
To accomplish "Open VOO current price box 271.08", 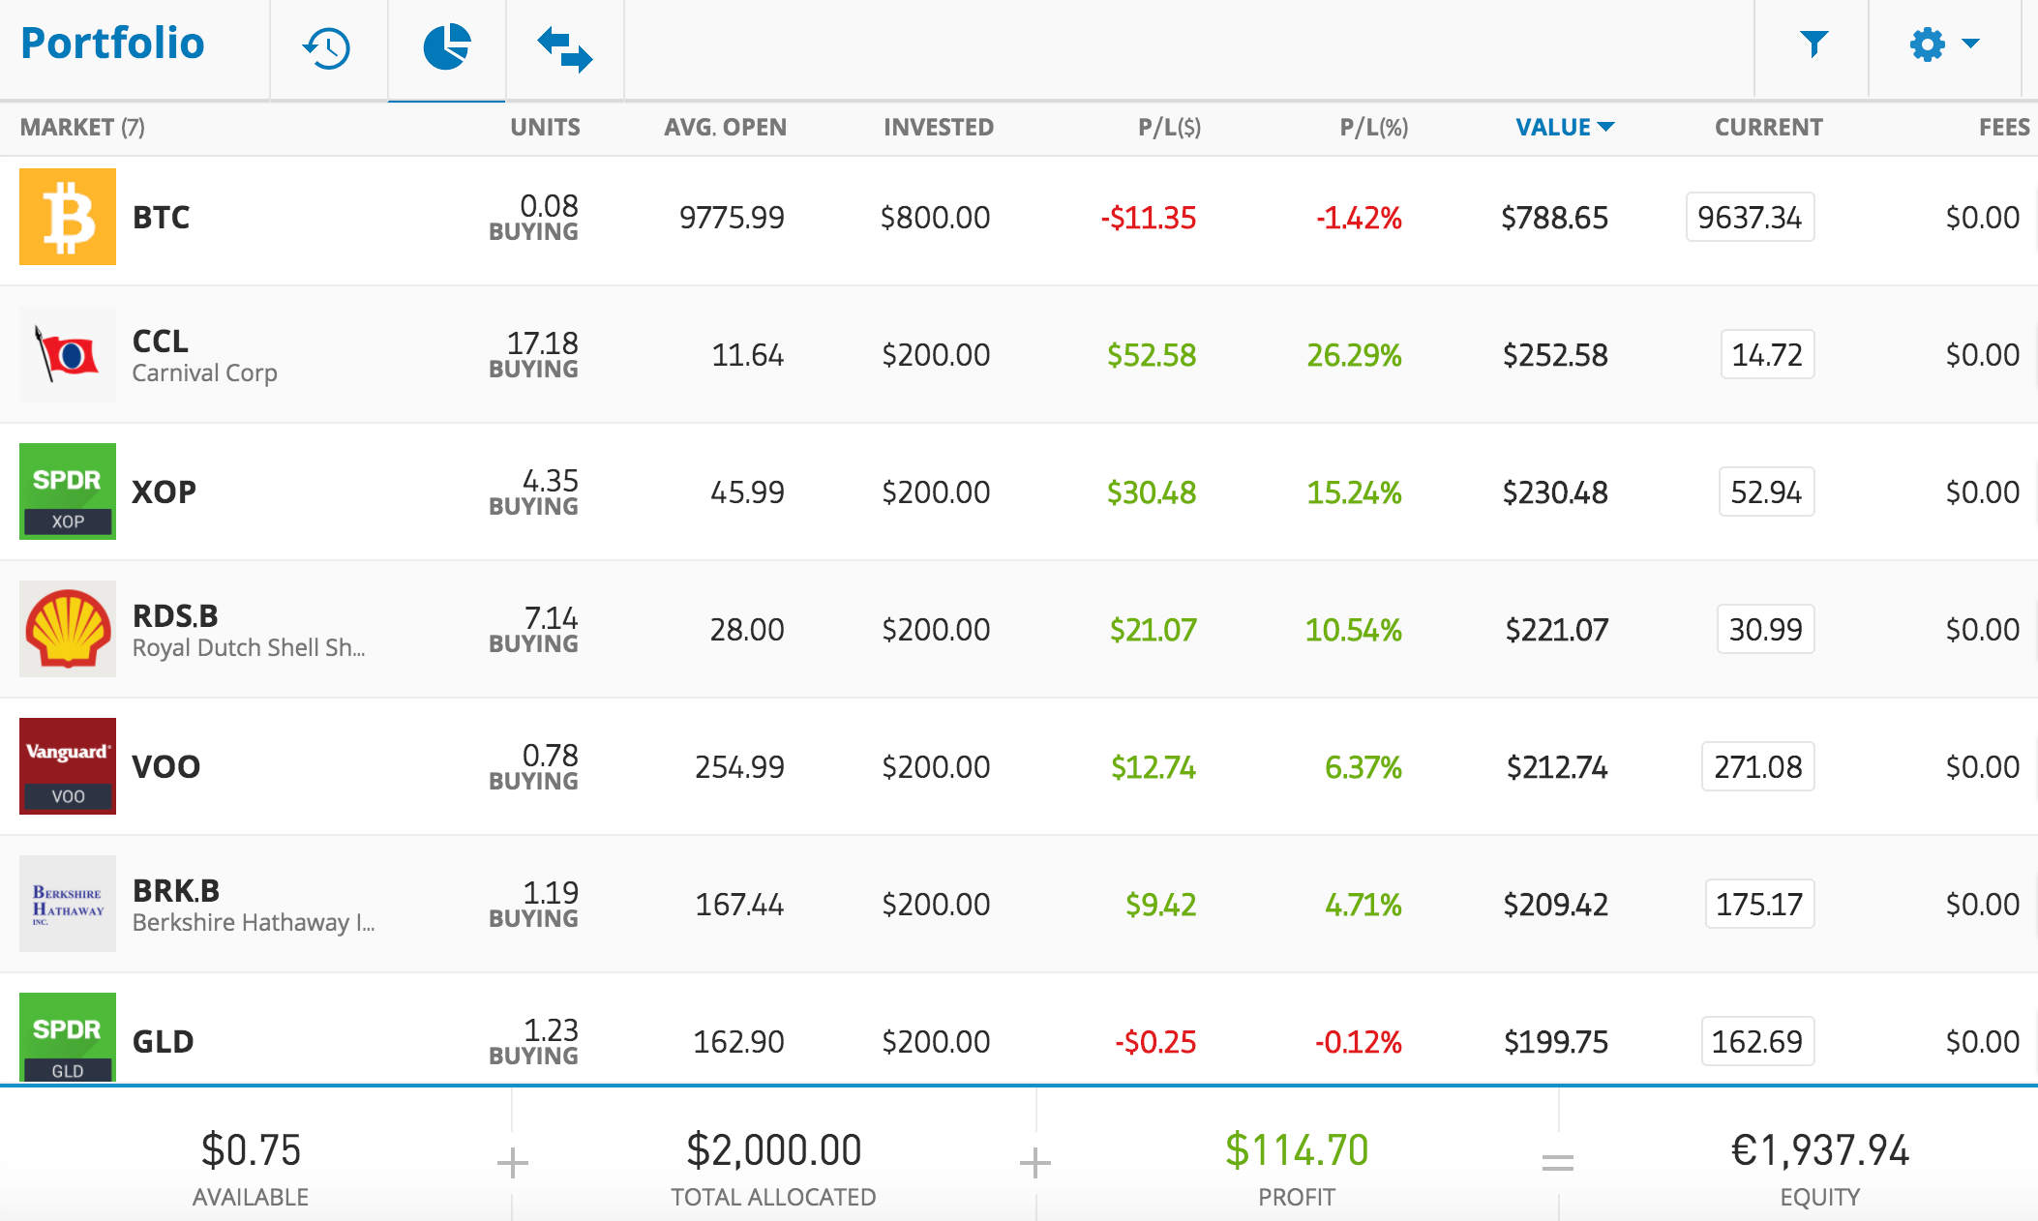I will pos(1757,766).
